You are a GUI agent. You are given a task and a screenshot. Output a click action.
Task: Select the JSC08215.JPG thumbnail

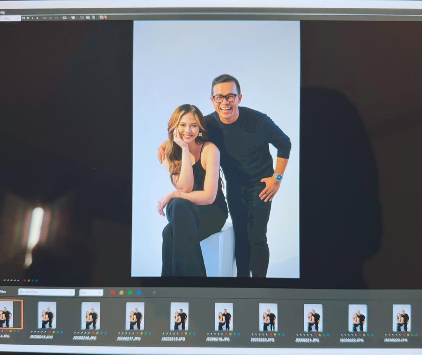pos(47,315)
